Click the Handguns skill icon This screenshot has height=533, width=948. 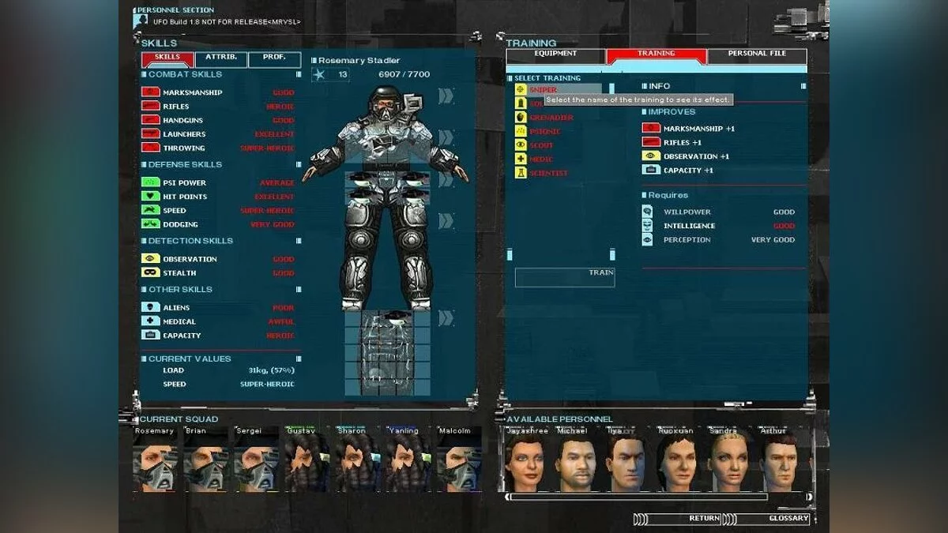(x=150, y=120)
